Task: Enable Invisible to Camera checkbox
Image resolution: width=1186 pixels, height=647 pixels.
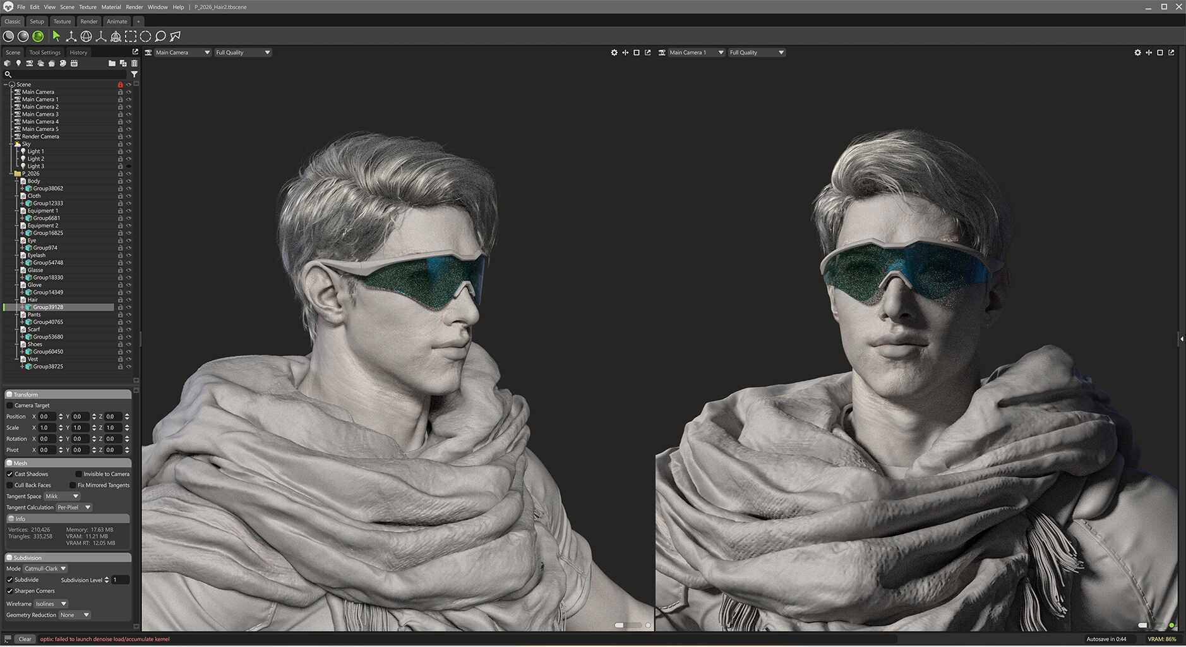Action: pos(78,474)
